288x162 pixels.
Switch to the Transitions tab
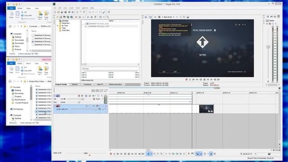tap(87, 85)
